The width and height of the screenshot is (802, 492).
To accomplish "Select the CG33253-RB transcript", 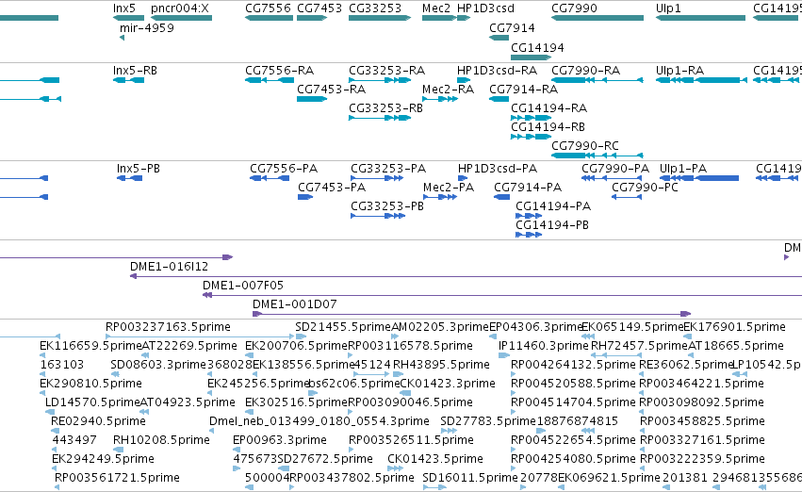I will click(x=380, y=118).
